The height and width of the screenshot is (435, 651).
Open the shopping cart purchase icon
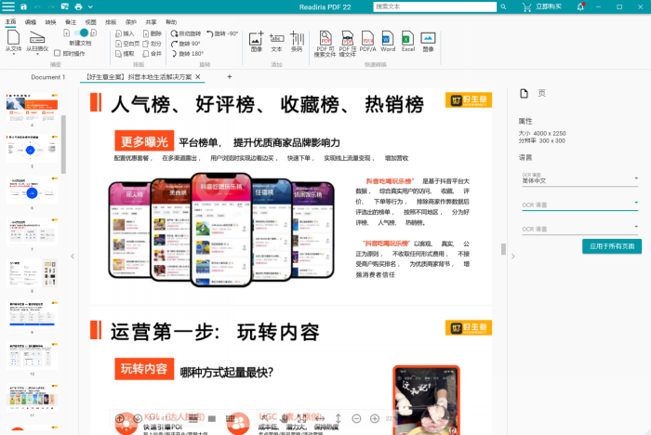tap(527, 7)
